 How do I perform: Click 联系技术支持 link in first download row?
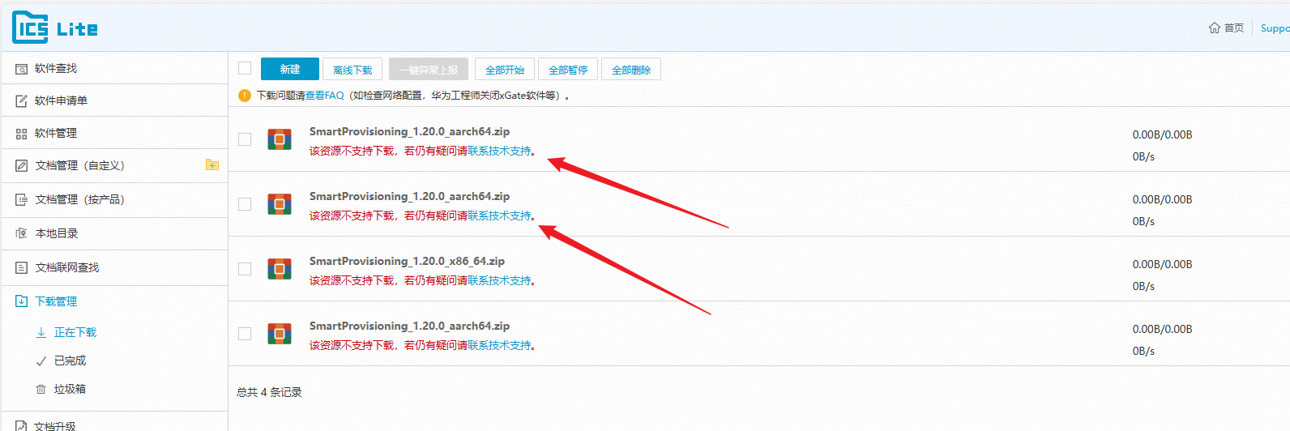(x=499, y=151)
